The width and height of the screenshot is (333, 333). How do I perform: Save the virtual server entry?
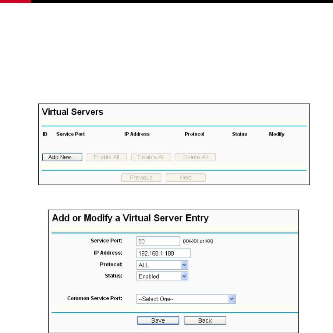(158, 320)
